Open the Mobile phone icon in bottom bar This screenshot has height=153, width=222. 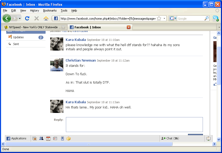(x=62, y=138)
